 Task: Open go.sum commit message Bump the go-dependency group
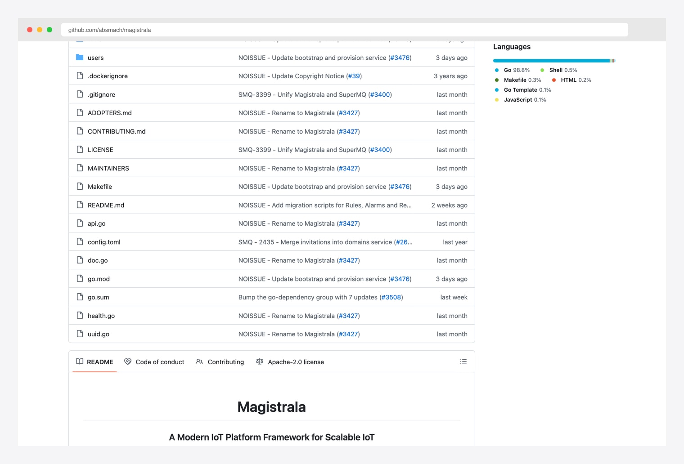click(308, 297)
